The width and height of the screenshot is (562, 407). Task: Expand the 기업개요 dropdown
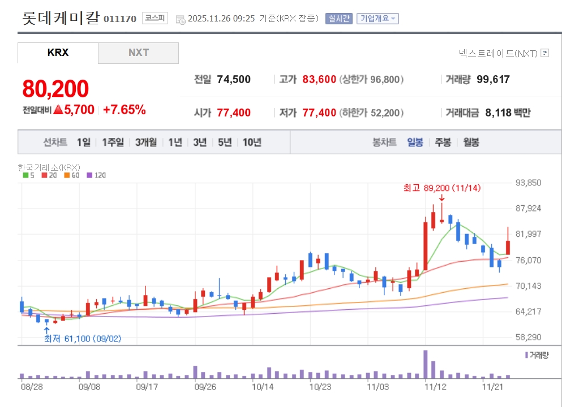pos(377,18)
